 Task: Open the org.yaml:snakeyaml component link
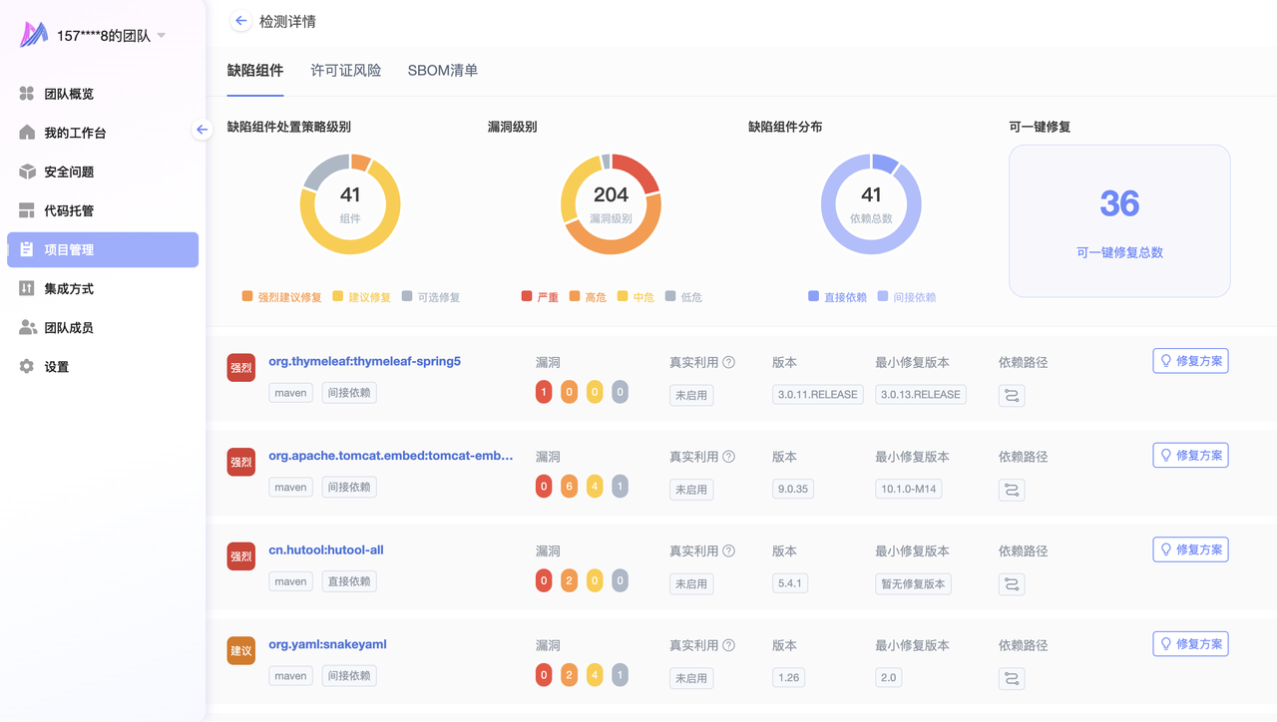click(x=327, y=644)
